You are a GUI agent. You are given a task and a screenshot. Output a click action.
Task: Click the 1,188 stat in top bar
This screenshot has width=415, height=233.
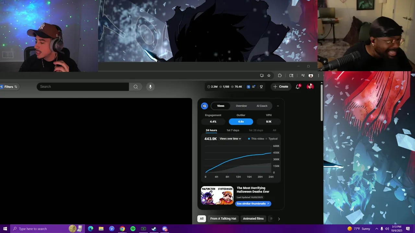pos(224,87)
